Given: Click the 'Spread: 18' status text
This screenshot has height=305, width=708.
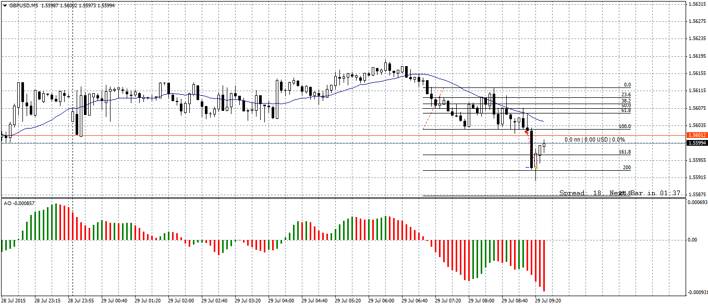Looking at the screenshot, I should (581, 193).
